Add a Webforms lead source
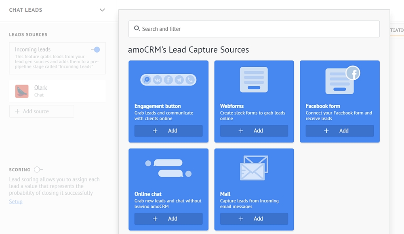This screenshot has height=234, width=404. point(254,131)
